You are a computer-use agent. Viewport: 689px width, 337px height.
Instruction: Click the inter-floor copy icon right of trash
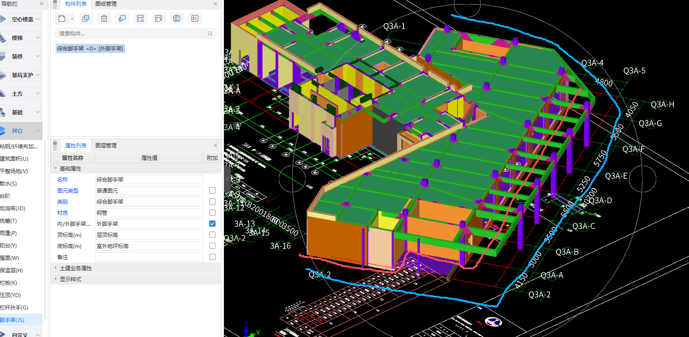(x=122, y=19)
